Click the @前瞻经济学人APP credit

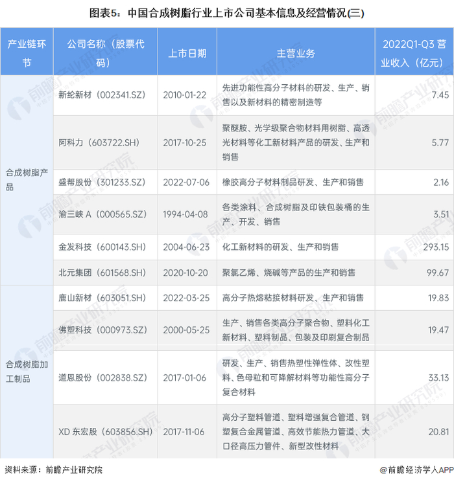416,470
